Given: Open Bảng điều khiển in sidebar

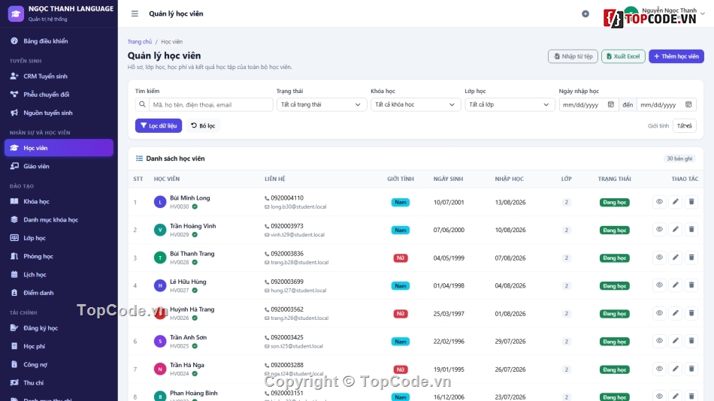Looking at the screenshot, I should tap(59, 41).
